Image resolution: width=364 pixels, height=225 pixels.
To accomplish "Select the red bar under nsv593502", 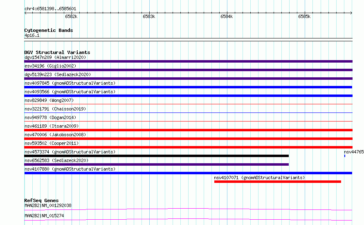I will pos(188,147).
